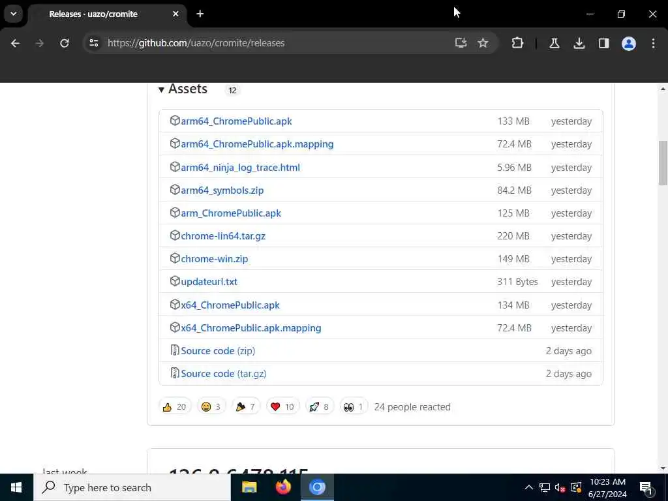
Task: Download chrome-lin64.tar.gz
Action: (x=223, y=236)
